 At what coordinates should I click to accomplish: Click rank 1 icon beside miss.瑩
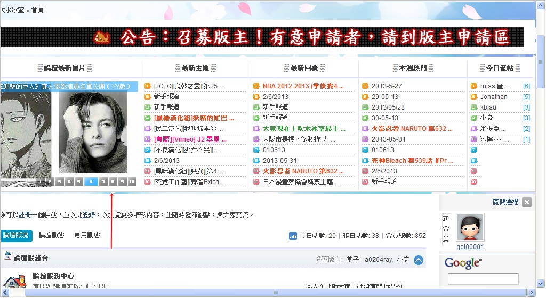click(474, 86)
